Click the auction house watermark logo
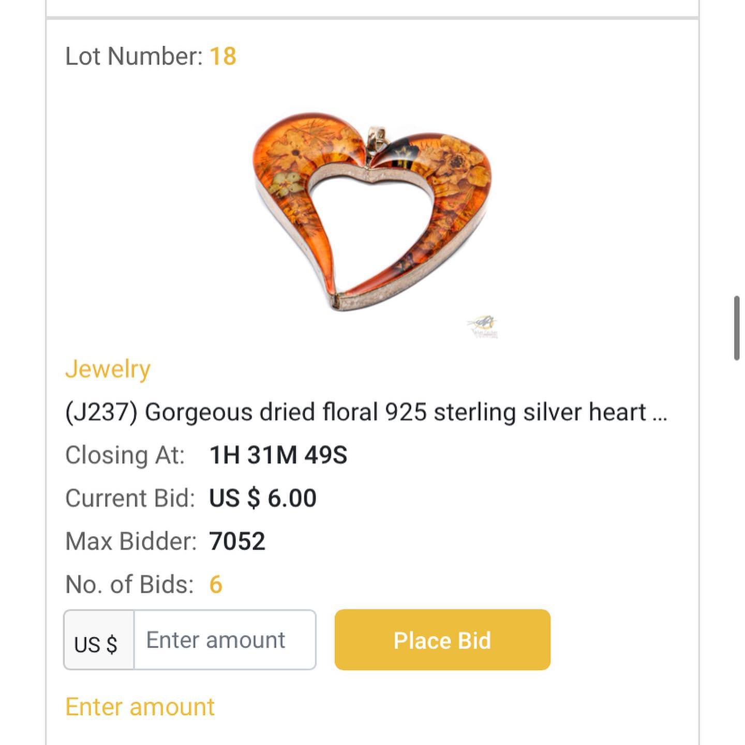 click(x=483, y=326)
